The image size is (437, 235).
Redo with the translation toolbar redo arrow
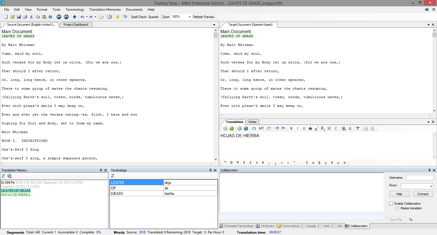284,128
